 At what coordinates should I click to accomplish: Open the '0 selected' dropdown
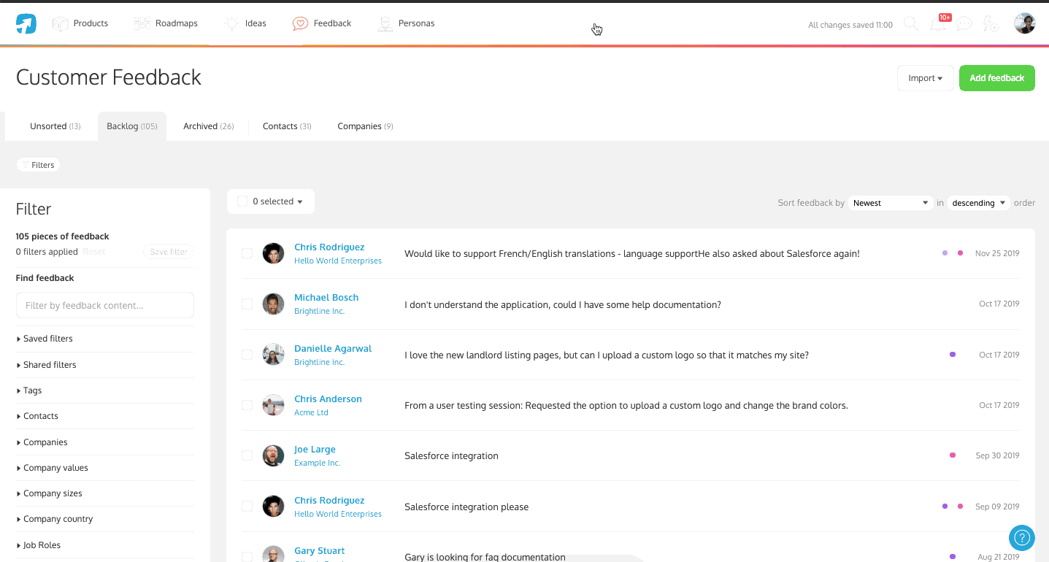[277, 201]
